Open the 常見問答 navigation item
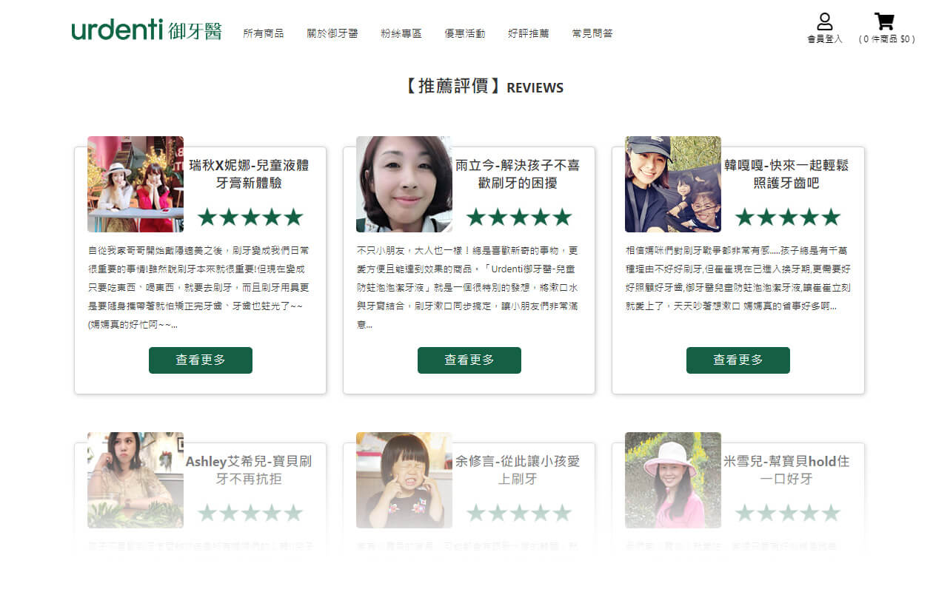Screen dimensions: 933x592 point(592,33)
